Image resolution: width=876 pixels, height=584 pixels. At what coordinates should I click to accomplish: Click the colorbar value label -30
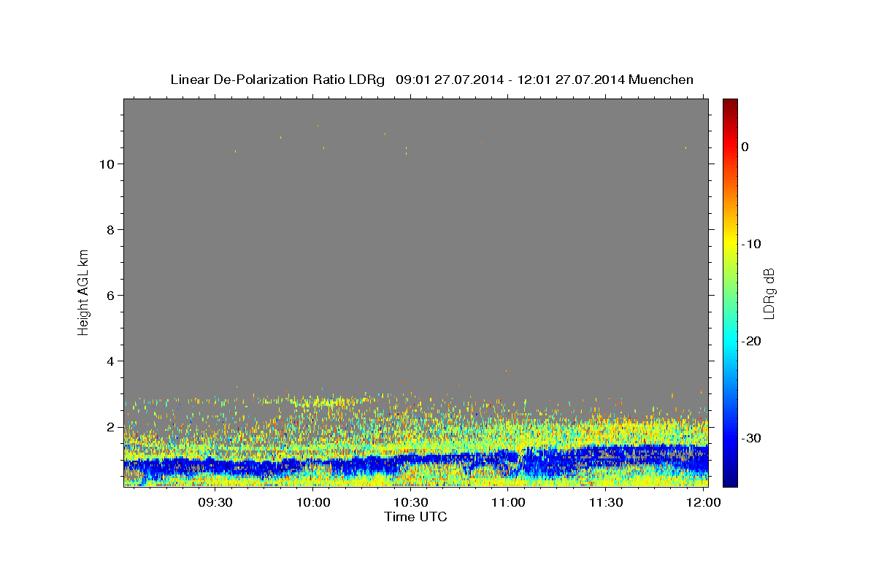(752, 438)
